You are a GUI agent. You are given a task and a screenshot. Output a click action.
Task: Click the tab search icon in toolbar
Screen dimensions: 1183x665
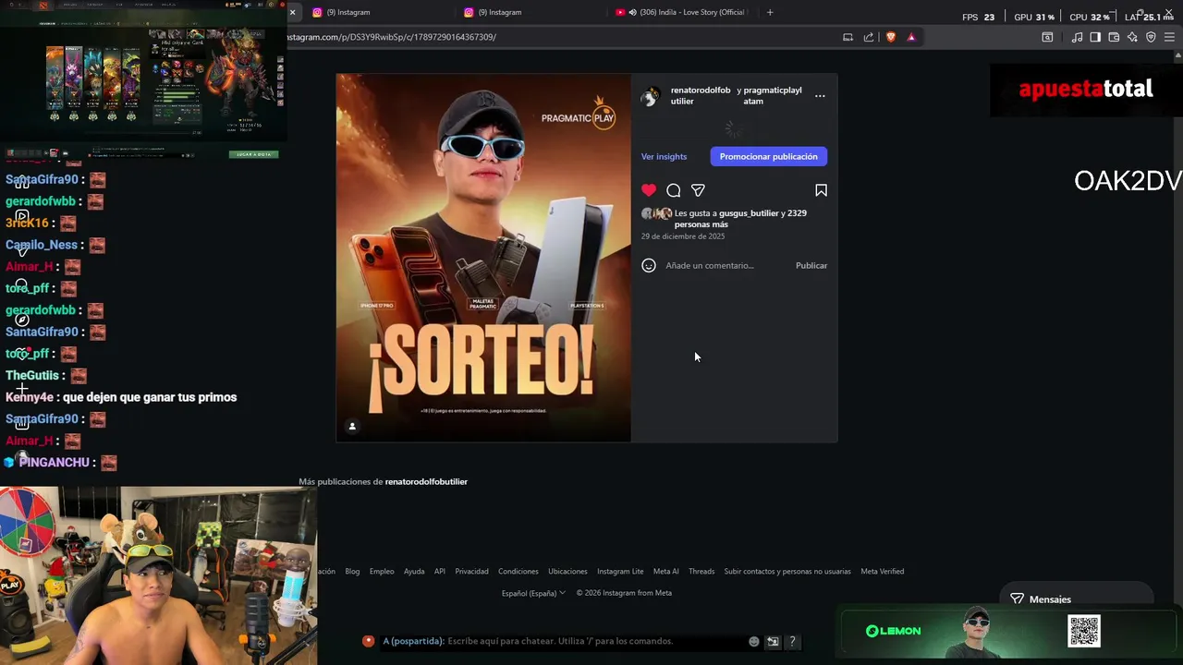pos(1047,37)
